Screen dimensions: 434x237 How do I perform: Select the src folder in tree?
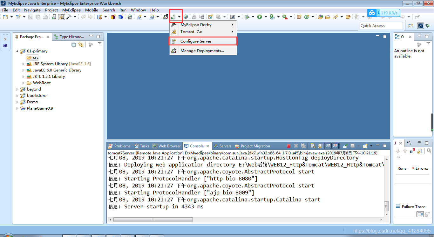[x=33, y=58]
